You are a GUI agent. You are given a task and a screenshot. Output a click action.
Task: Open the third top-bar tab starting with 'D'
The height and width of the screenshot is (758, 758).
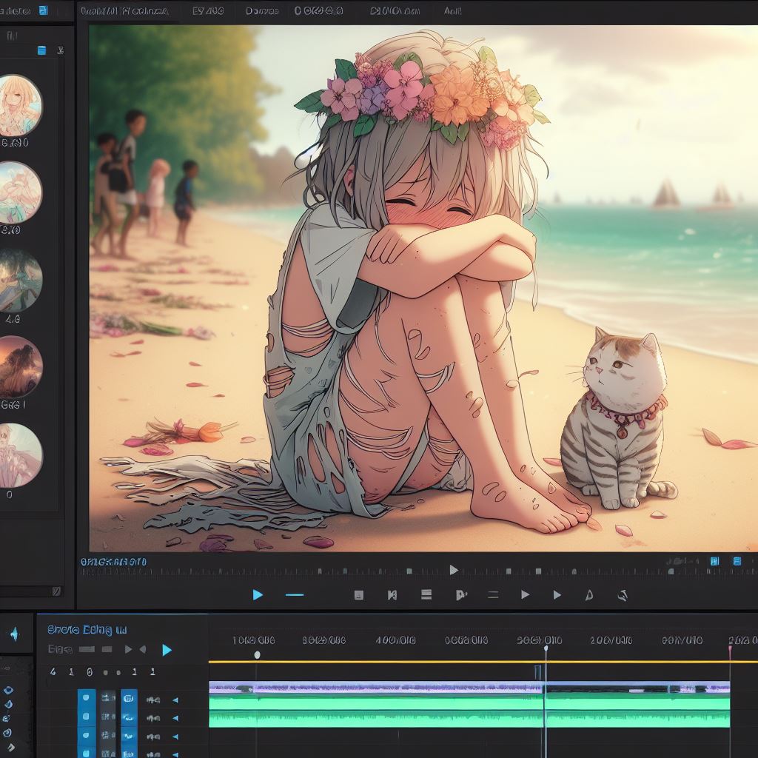(x=262, y=10)
